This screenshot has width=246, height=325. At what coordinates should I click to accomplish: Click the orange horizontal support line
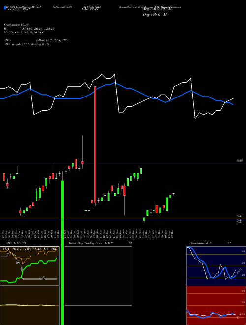pyautogui.click(x=123, y=218)
